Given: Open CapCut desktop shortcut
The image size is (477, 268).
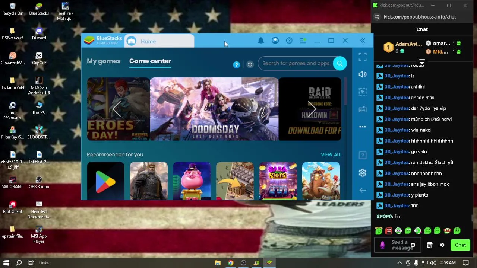Looking at the screenshot, I should 39,58.
